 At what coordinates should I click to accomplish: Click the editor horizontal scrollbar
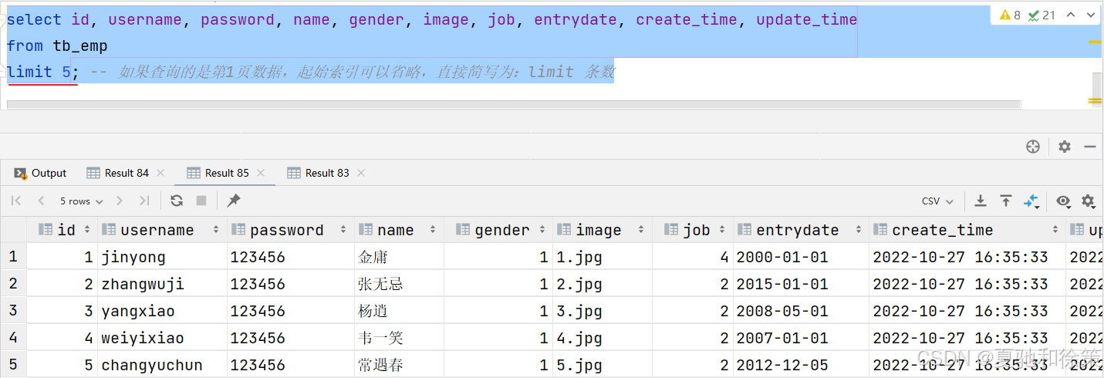click(514, 104)
